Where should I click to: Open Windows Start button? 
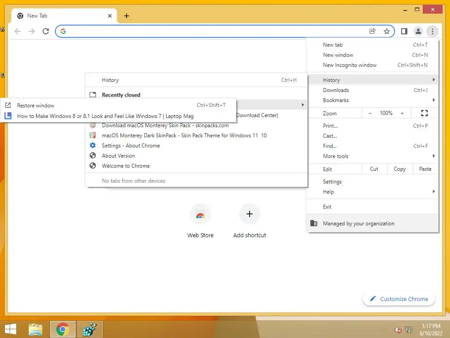point(11,329)
